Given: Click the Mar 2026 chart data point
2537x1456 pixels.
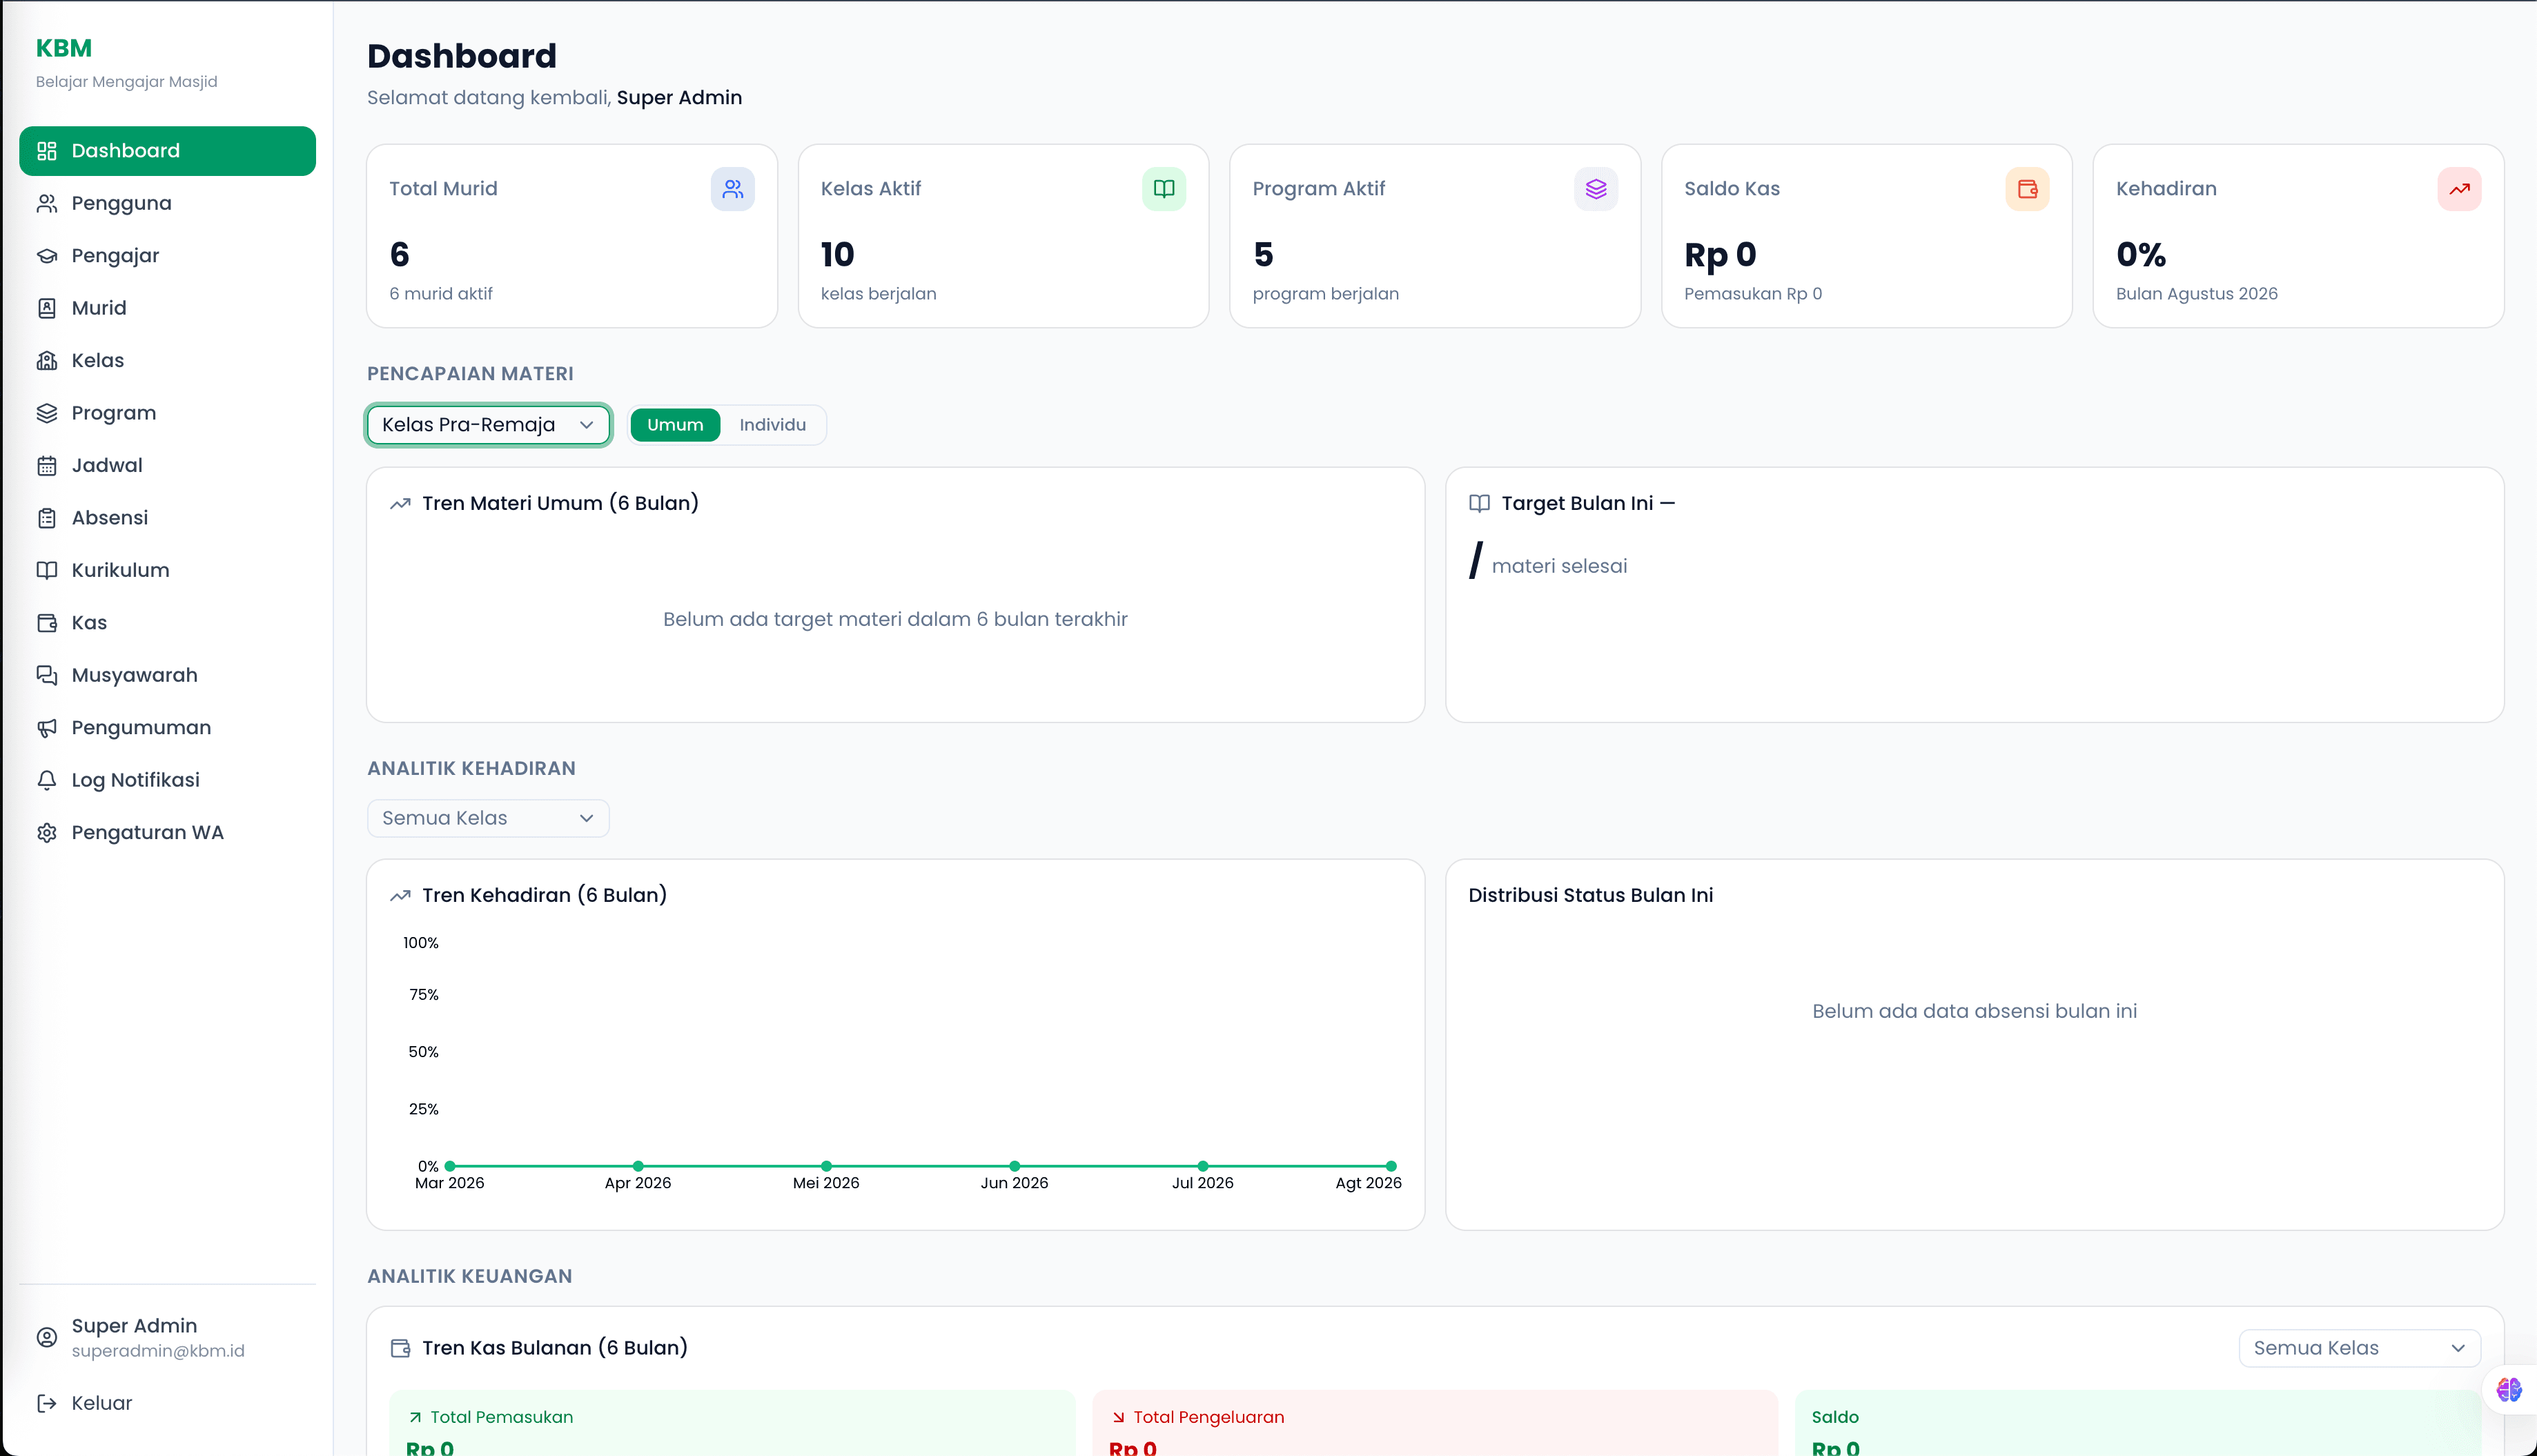Looking at the screenshot, I should tap(450, 1166).
